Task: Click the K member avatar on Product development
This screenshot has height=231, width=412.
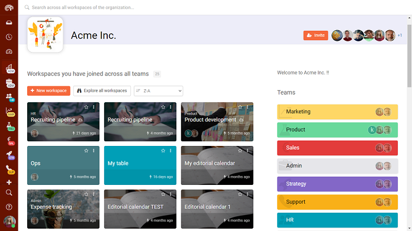Action: click(188, 133)
